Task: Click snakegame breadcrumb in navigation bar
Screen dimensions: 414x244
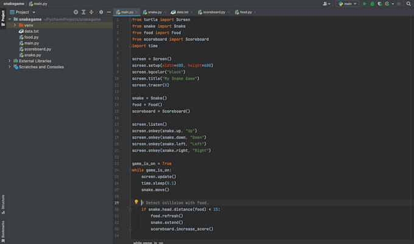Action: 14,4
